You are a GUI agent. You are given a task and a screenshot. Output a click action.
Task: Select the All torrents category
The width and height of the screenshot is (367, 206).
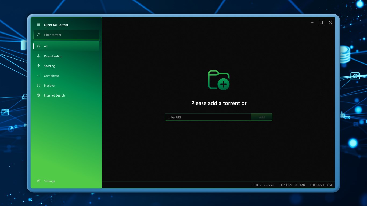[66, 46]
